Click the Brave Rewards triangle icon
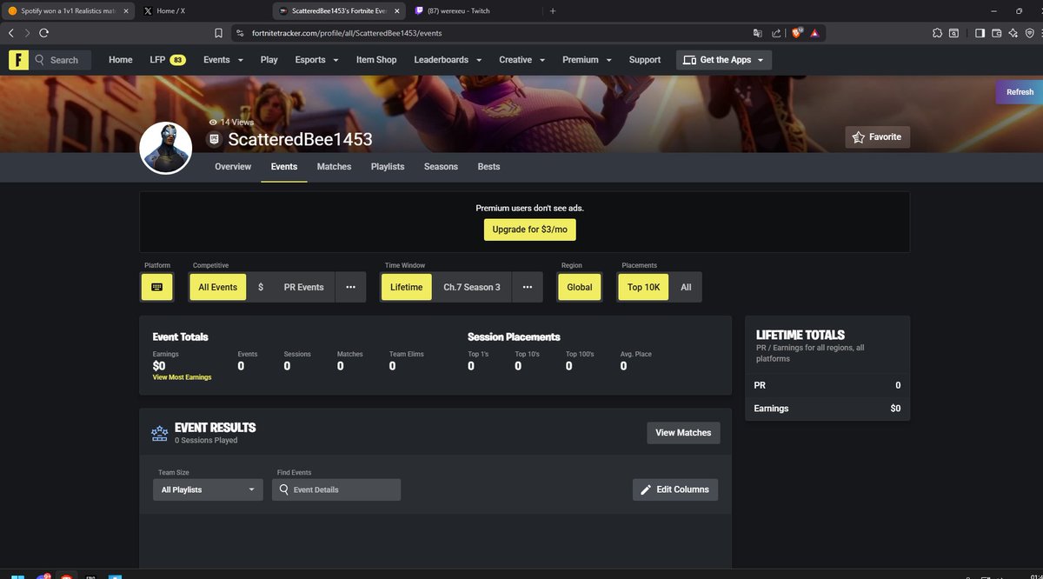Viewport: 1043px width, 579px height. (x=814, y=32)
